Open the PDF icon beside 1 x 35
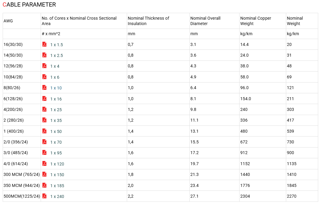This screenshot has width=320, height=203. (x=44, y=120)
